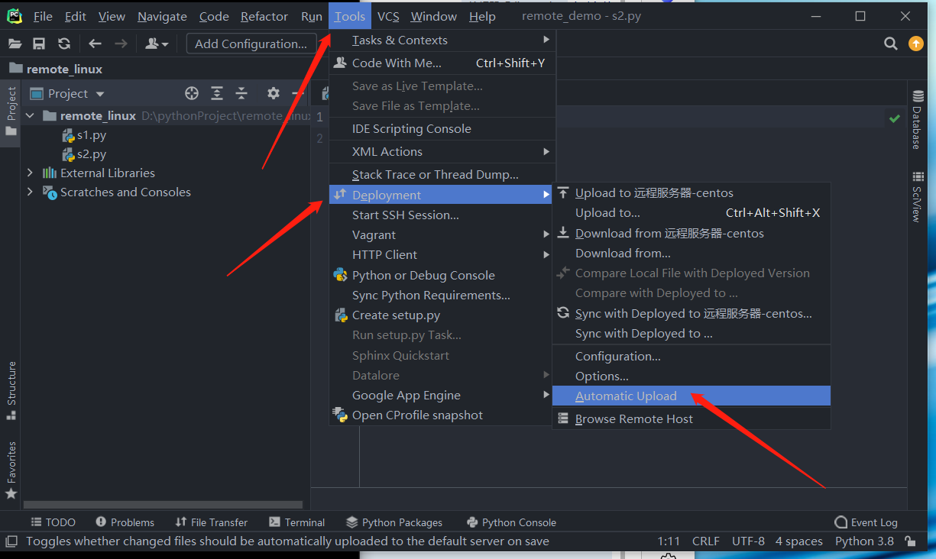936x559 pixels.
Task: Hide the Project panel with minus icon
Action: [x=297, y=93]
